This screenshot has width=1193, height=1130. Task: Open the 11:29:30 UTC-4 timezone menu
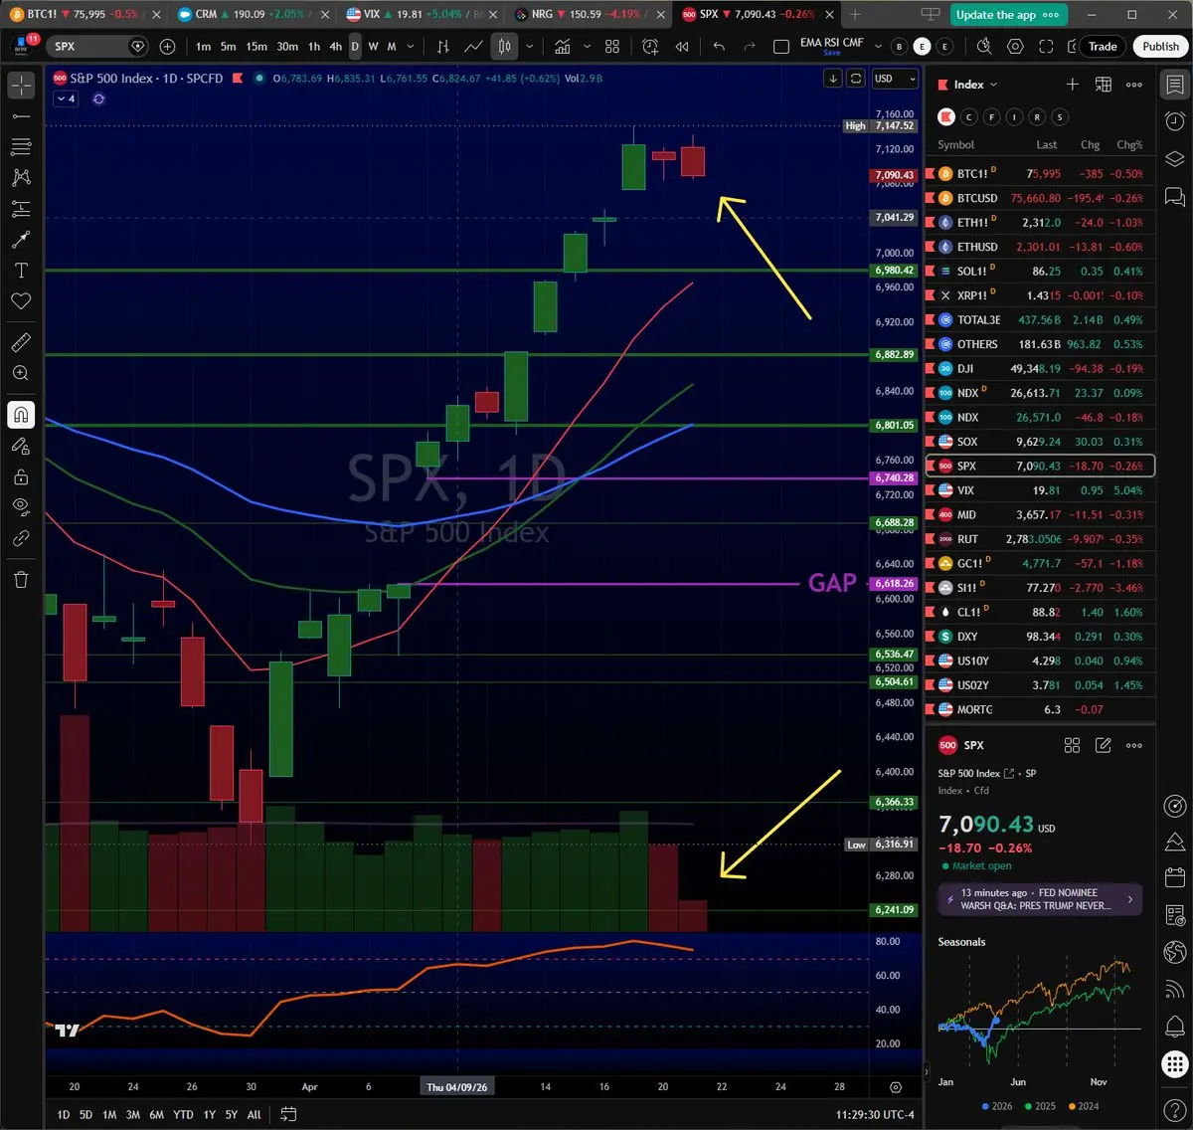[875, 1114]
